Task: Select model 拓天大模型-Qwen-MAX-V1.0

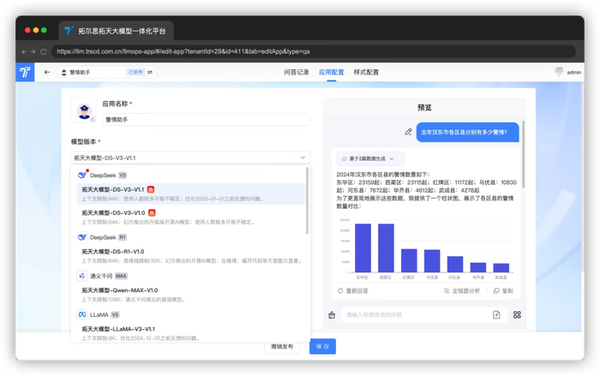Action: tap(191, 295)
